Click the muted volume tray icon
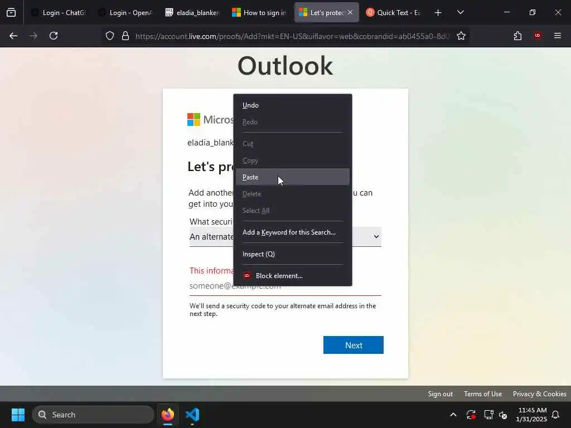The width and height of the screenshot is (571, 428). [504, 415]
